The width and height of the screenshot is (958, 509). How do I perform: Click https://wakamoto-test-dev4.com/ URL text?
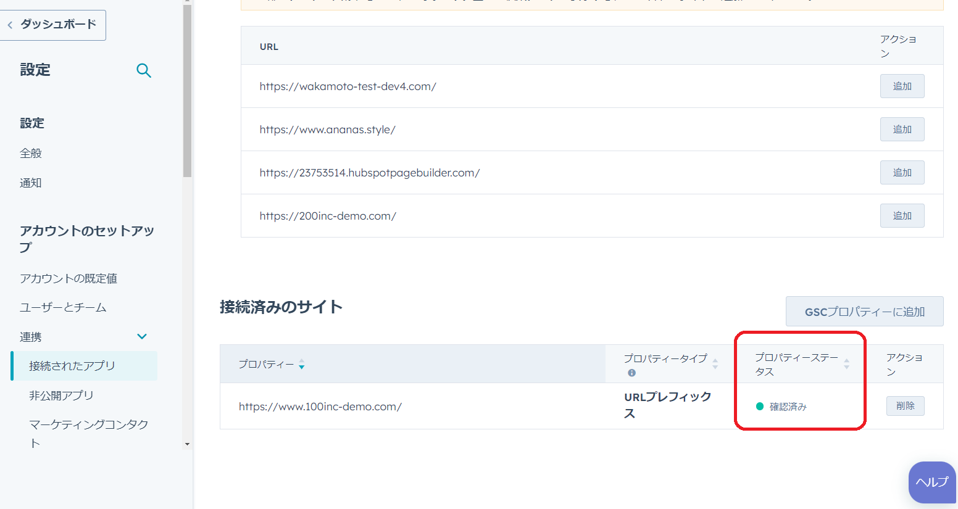coord(348,86)
